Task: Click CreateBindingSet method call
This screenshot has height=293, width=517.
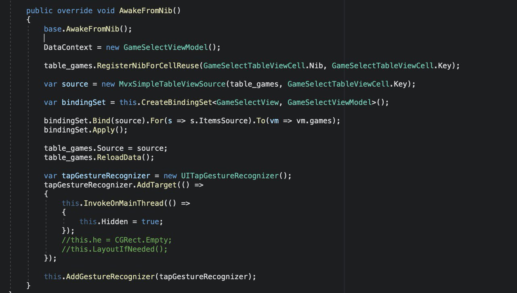Action: pyautogui.click(x=177, y=102)
